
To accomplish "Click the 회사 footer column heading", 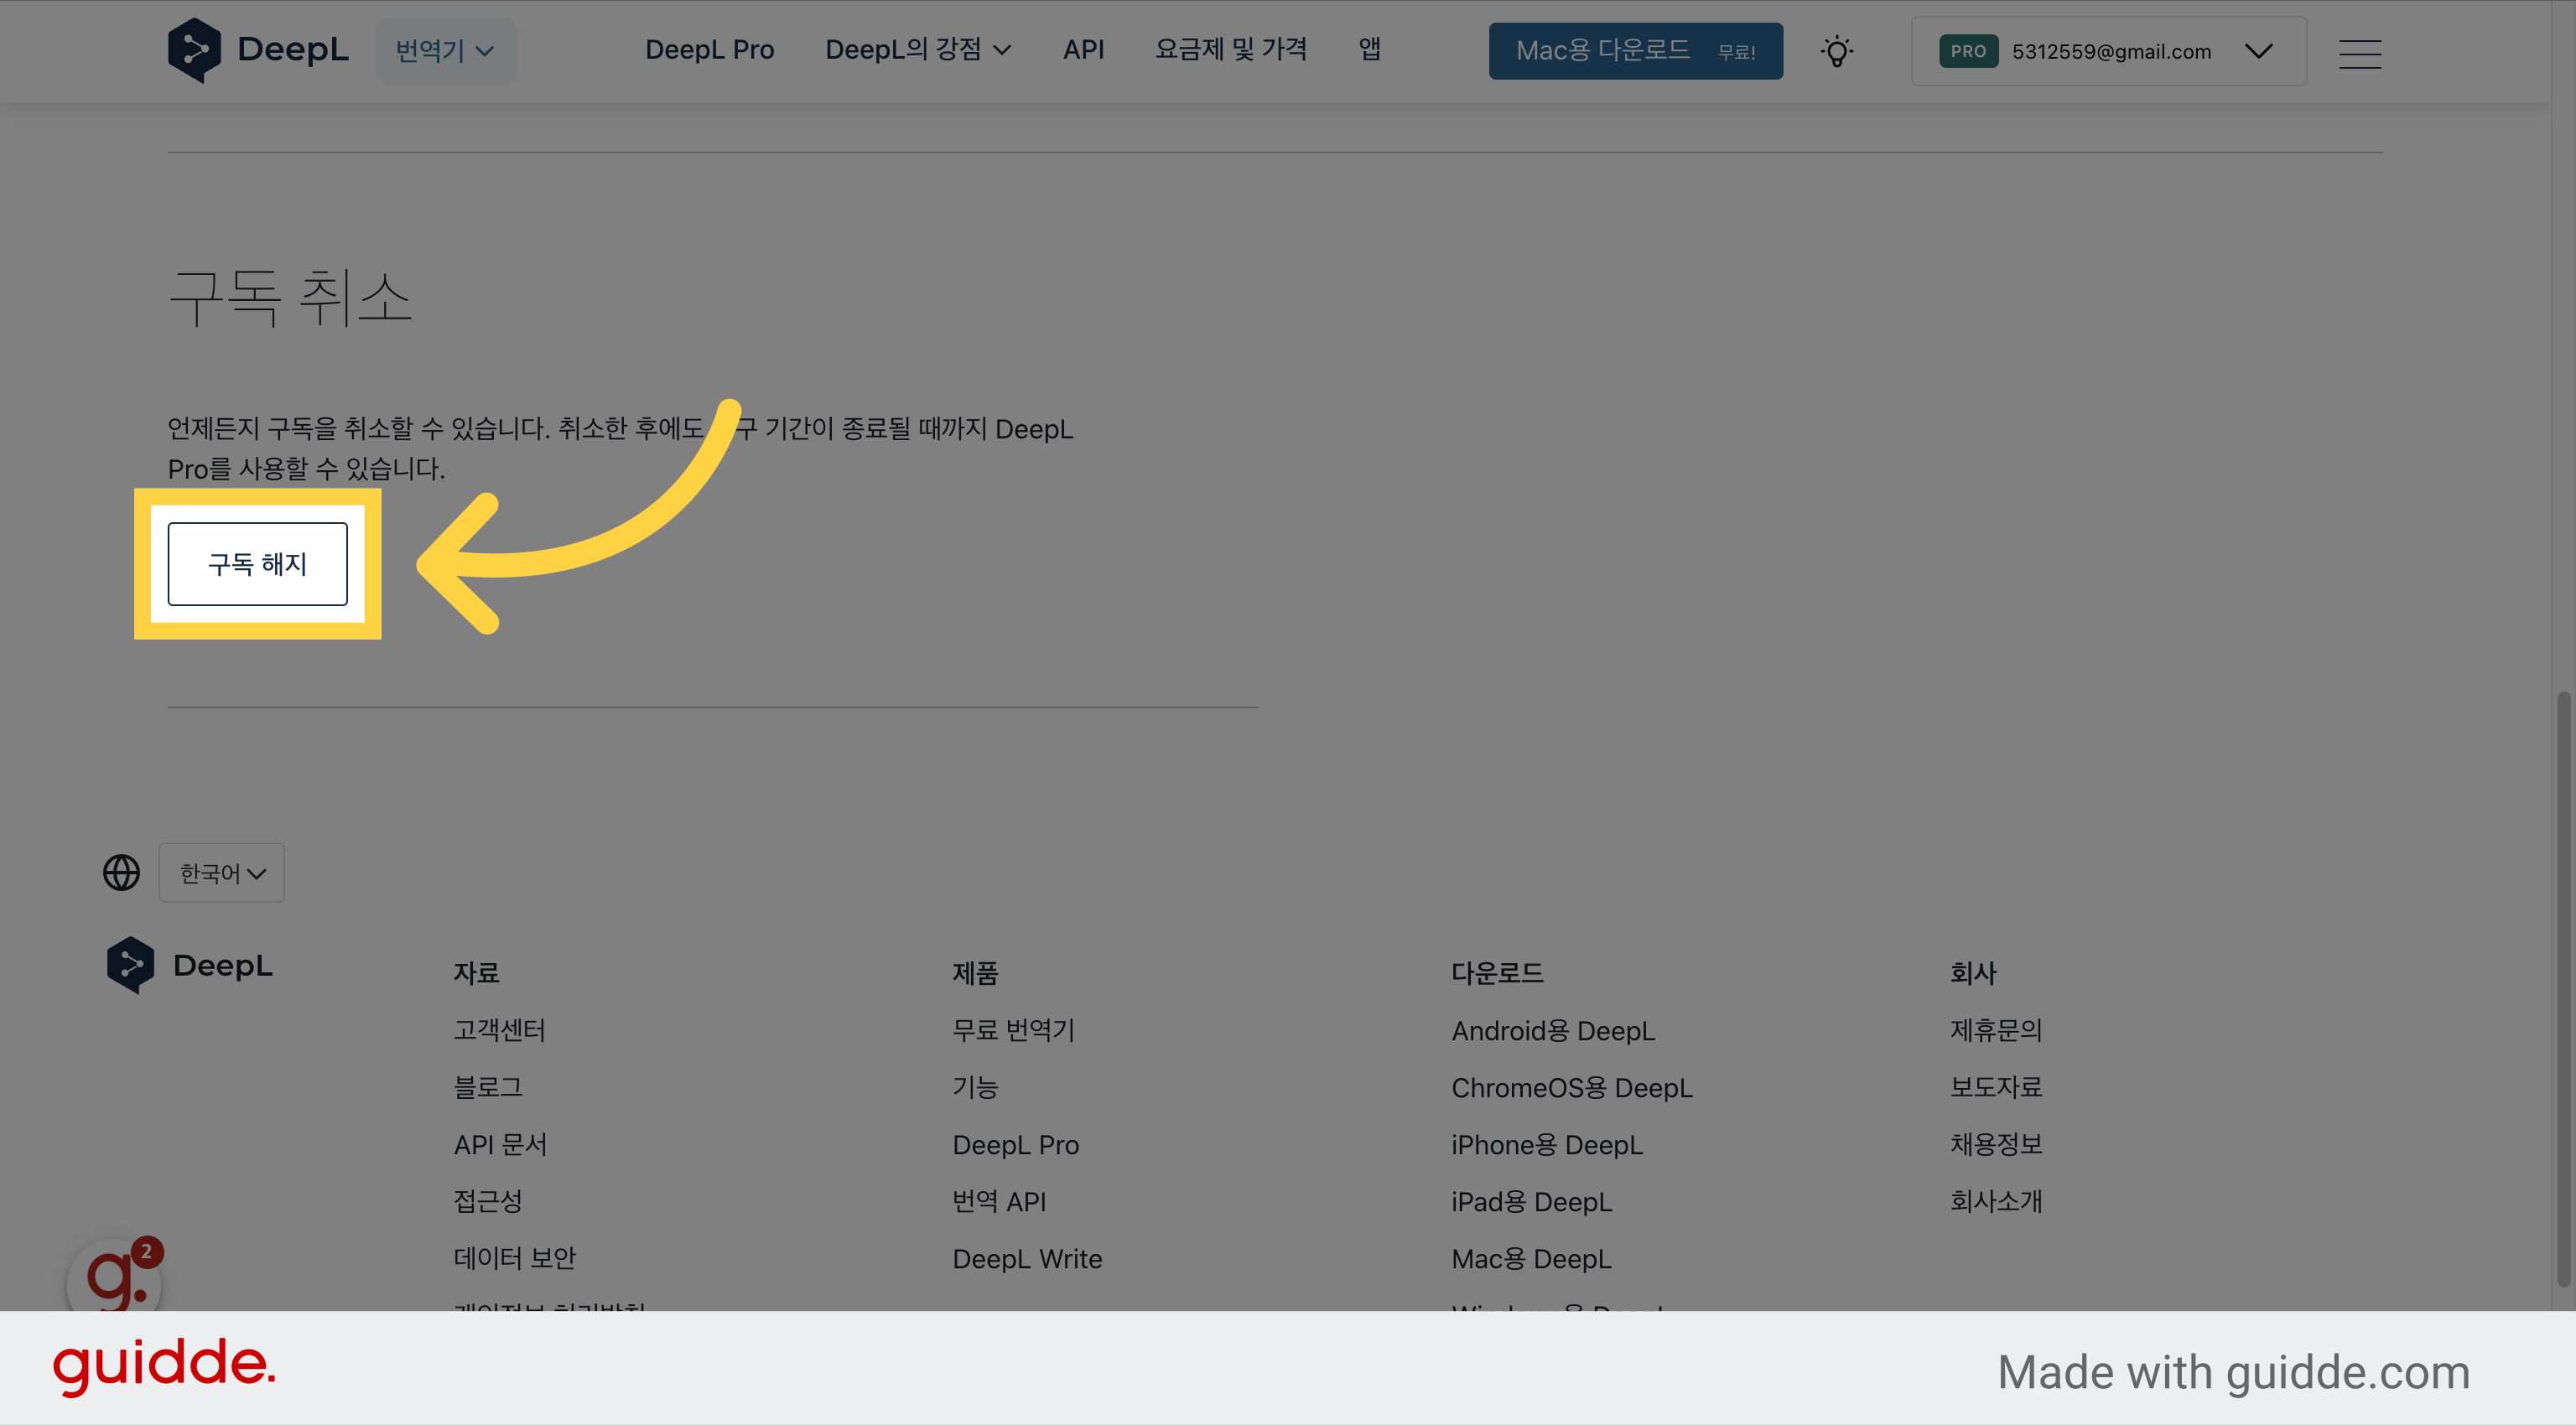I will pyautogui.click(x=1972, y=972).
